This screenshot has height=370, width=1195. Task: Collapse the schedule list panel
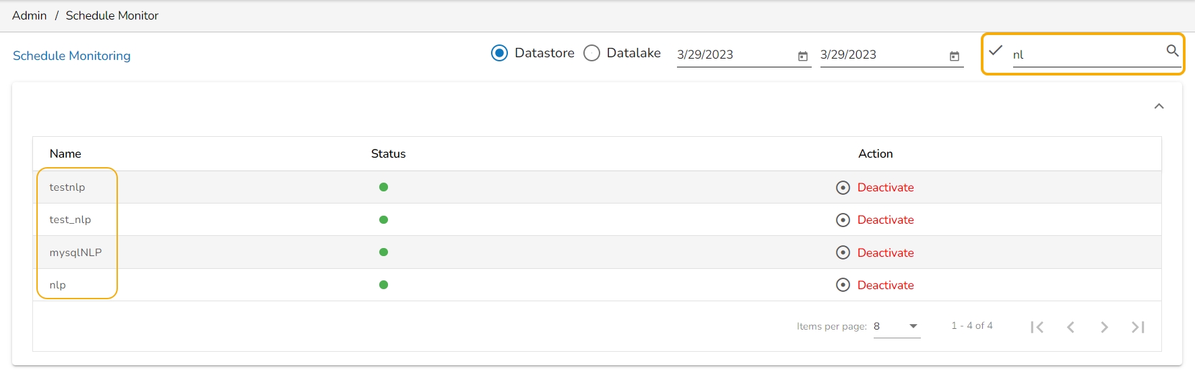(x=1159, y=106)
